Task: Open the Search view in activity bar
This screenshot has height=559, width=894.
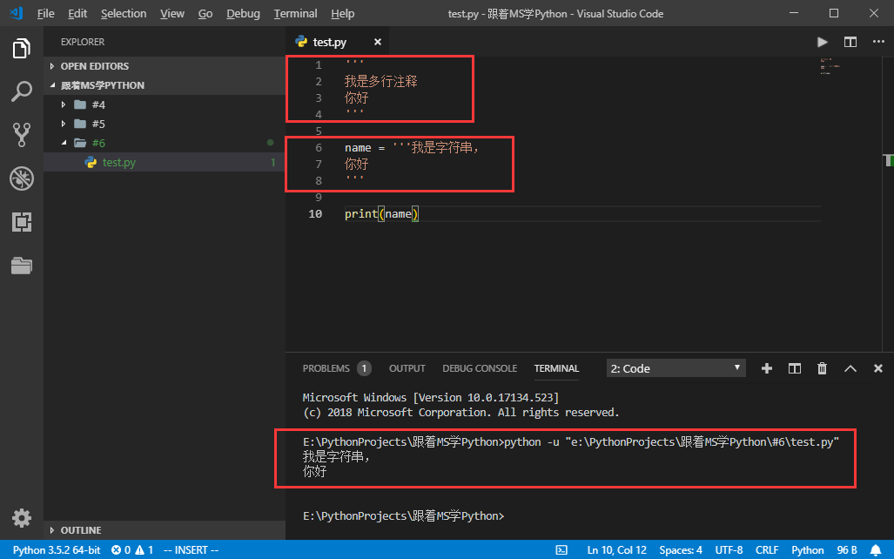Action: point(22,91)
